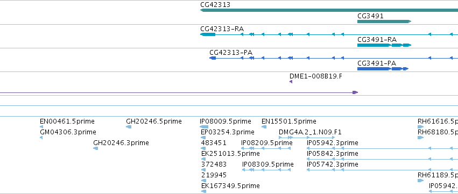Image resolution: width=458 pixels, height=194 pixels.
Task: Select the EN00461.5prime EST arrow
Action: click(41, 127)
